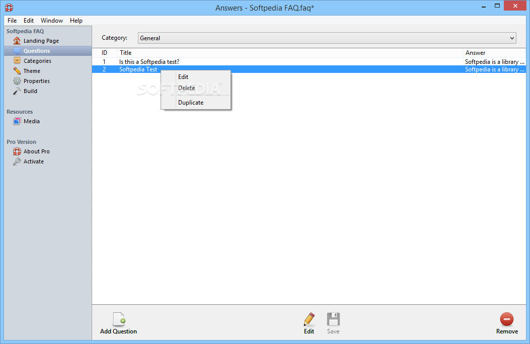Open Media label under Resources
This screenshot has height=344, width=530.
32,121
